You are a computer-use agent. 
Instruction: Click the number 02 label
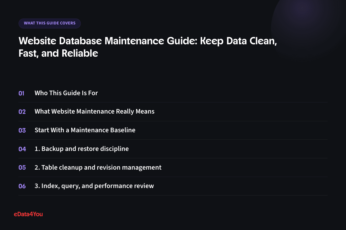22,112
